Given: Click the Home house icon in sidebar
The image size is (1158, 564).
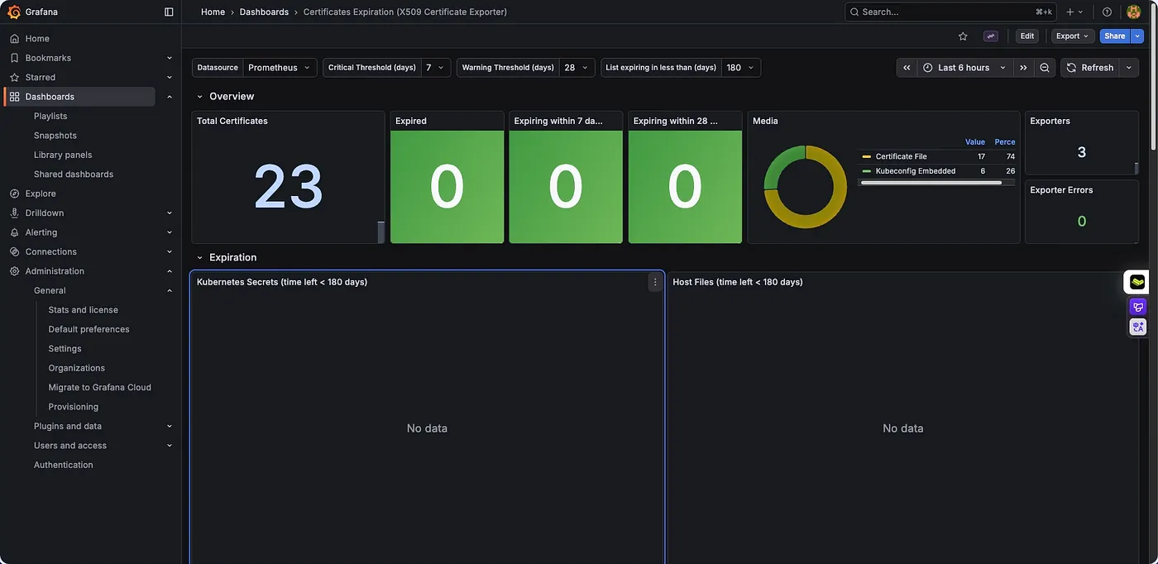Looking at the screenshot, I should (x=14, y=39).
